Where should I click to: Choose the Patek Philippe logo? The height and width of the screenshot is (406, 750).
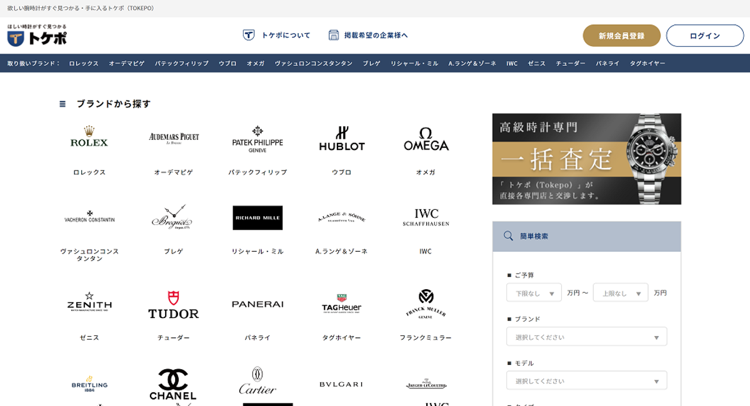tap(257, 139)
